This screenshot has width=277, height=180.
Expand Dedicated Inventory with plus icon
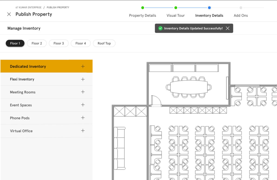point(83,67)
